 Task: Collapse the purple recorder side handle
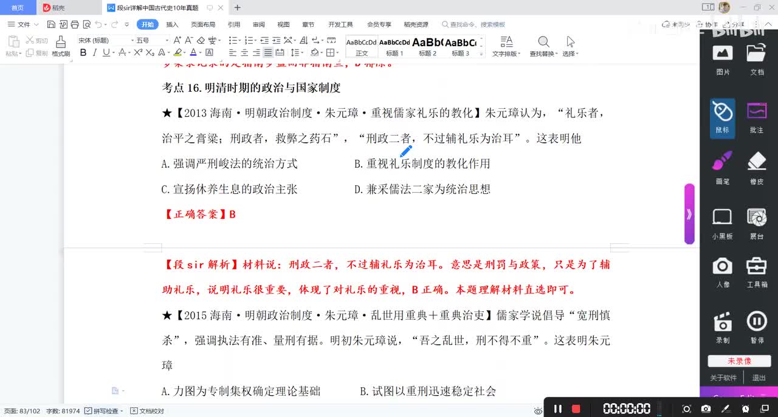click(x=689, y=214)
